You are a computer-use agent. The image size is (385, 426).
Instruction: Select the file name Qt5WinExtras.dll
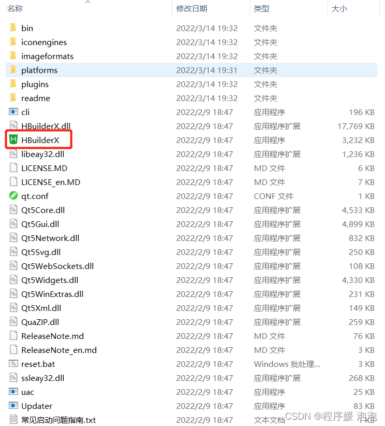click(52, 294)
